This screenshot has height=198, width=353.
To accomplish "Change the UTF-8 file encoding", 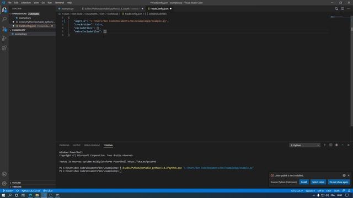I will [x=320, y=191].
